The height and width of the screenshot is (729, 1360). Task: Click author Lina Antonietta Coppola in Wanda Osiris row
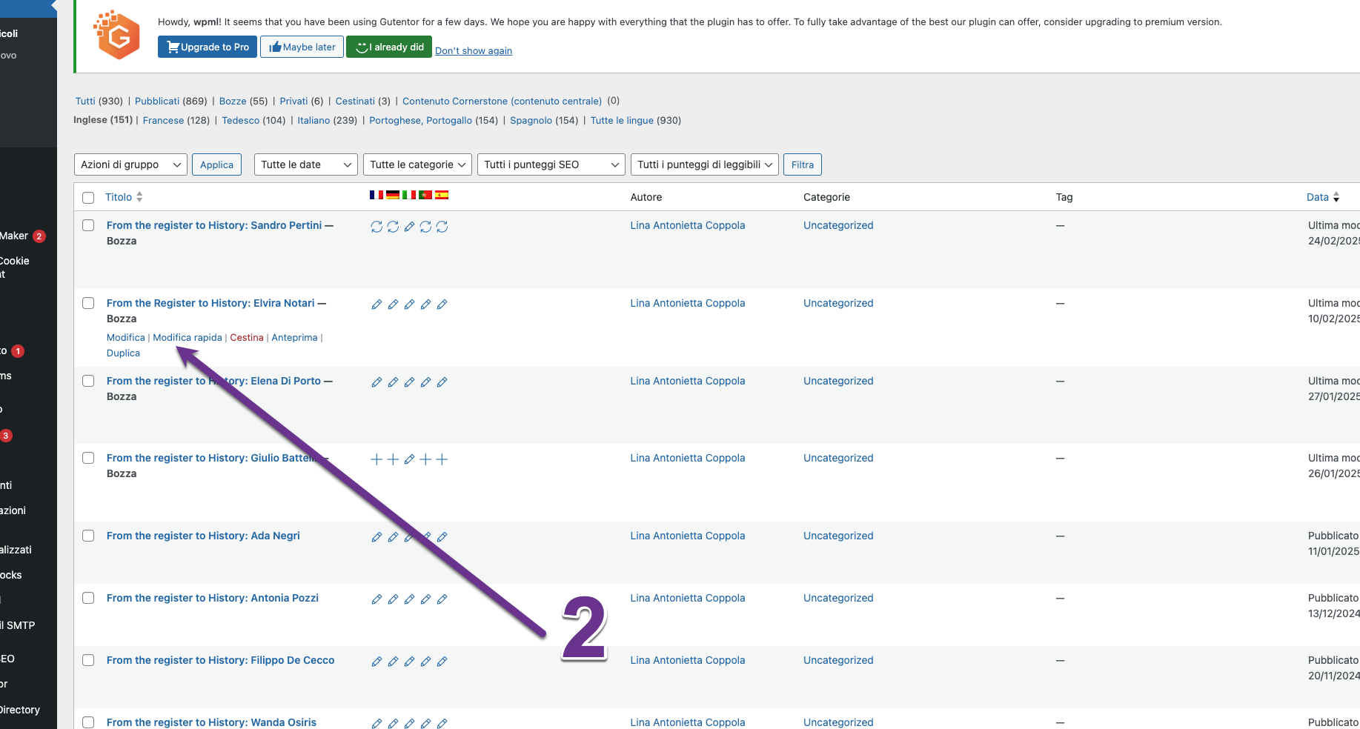pyautogui.click(x=688, y=722)
